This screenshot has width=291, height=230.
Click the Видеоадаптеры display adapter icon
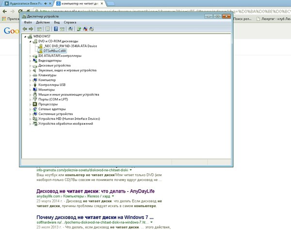[35, 61]
